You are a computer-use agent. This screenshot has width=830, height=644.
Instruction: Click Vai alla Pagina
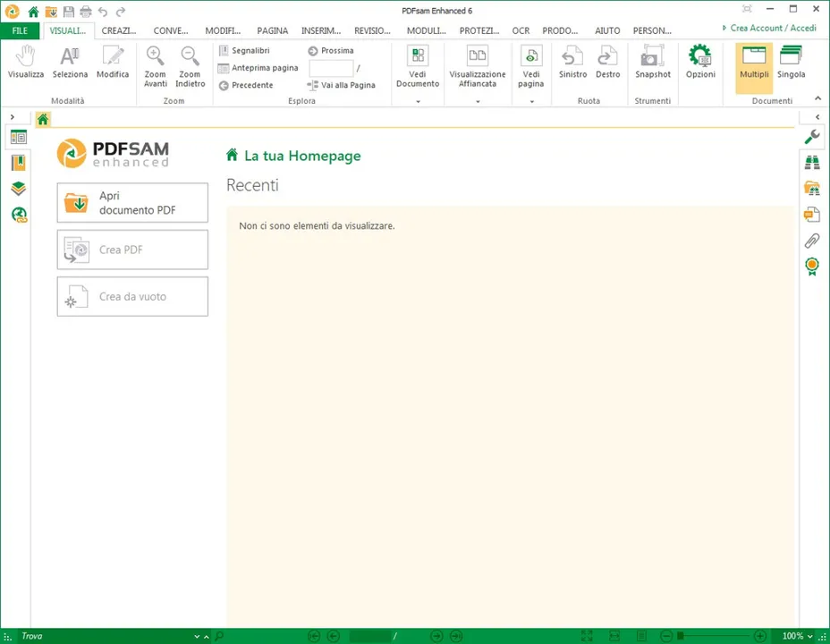point(342,85)
